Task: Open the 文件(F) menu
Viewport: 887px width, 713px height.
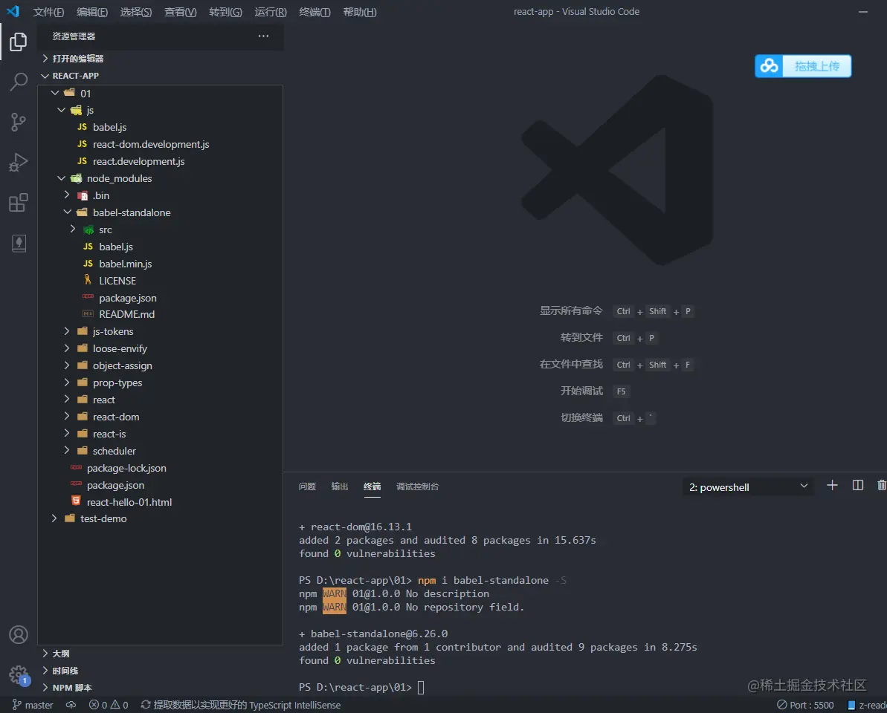Action: pyautogui.click(x=48, y=12)
